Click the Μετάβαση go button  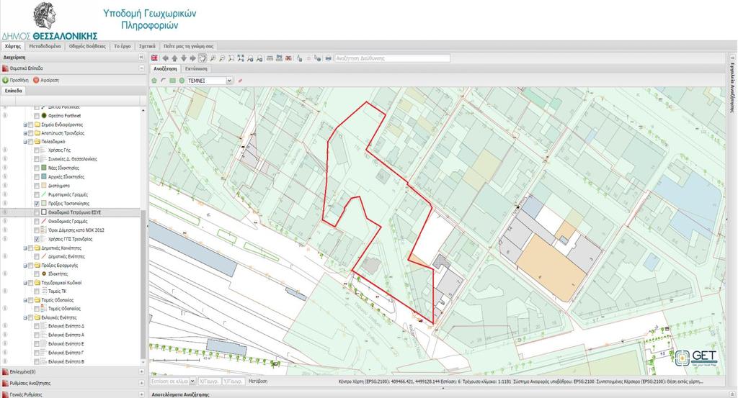[258, 381]
